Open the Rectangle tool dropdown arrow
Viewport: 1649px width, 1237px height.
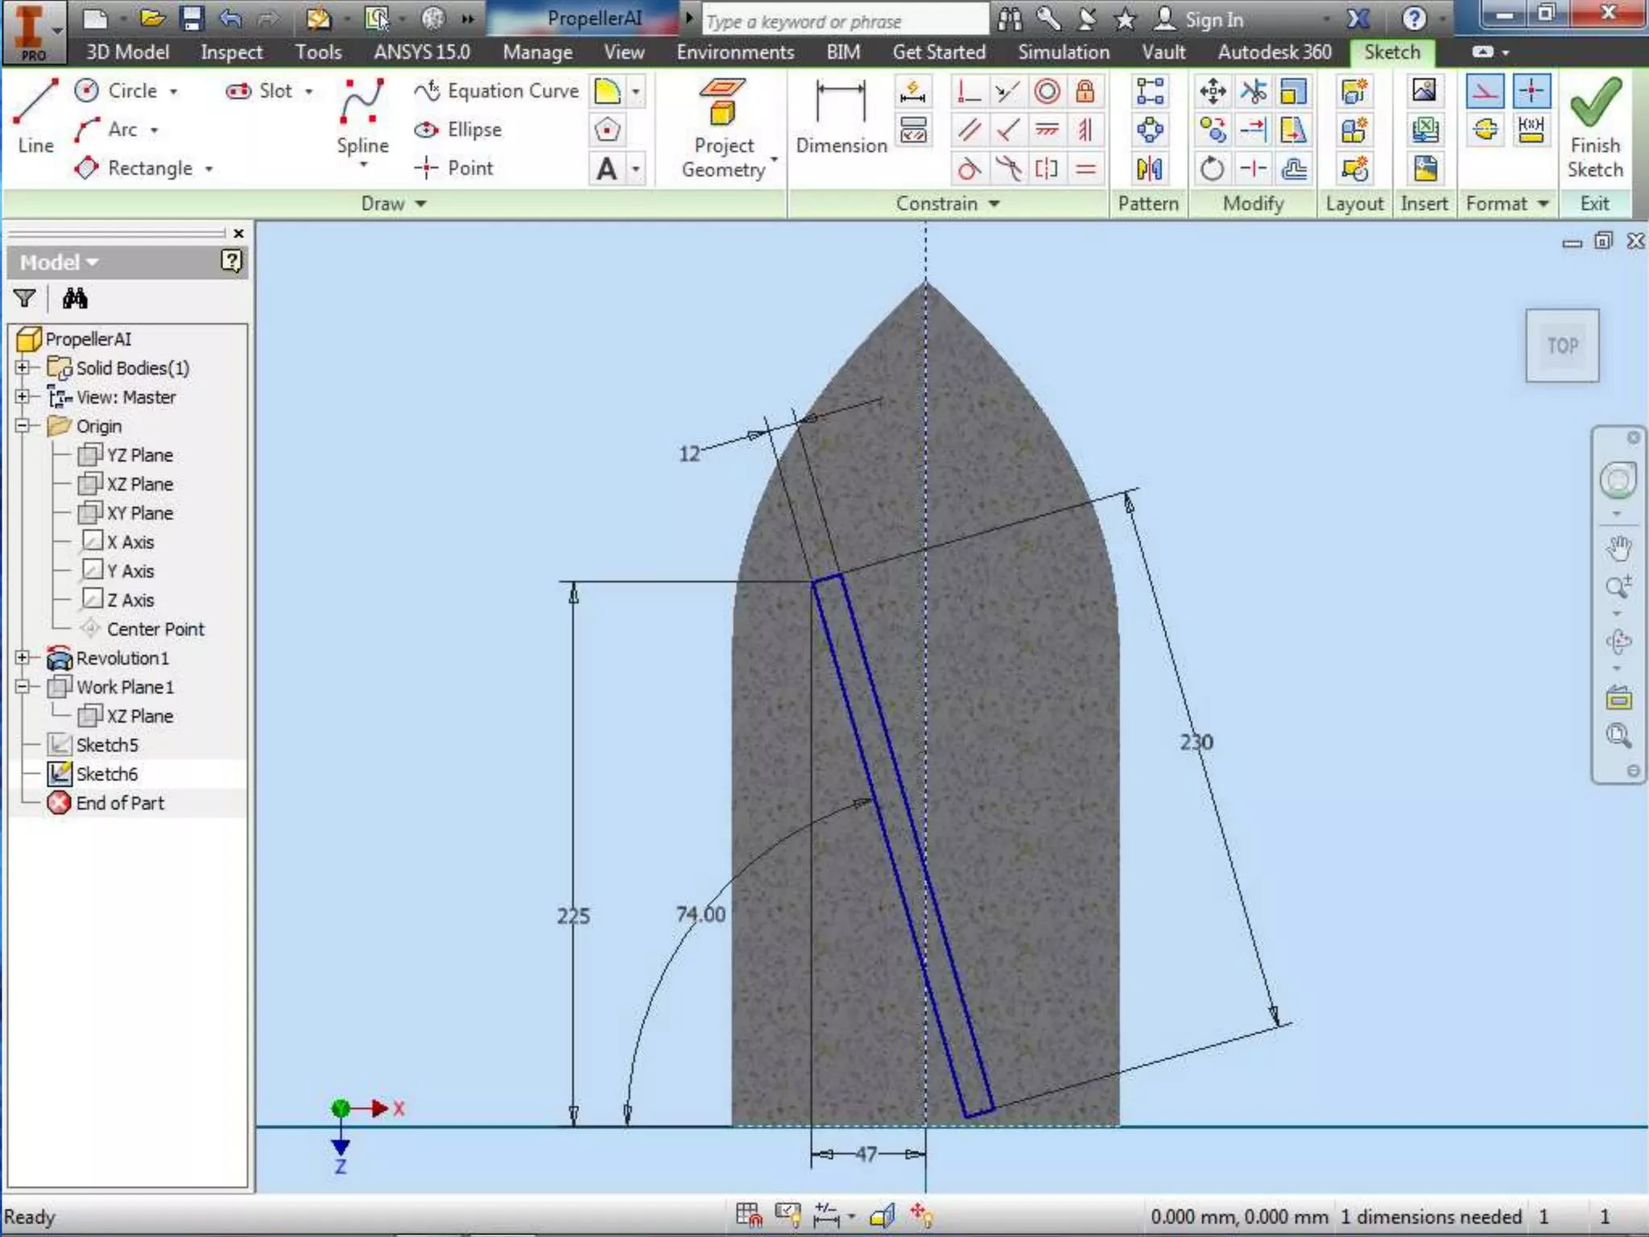(209, 169)
